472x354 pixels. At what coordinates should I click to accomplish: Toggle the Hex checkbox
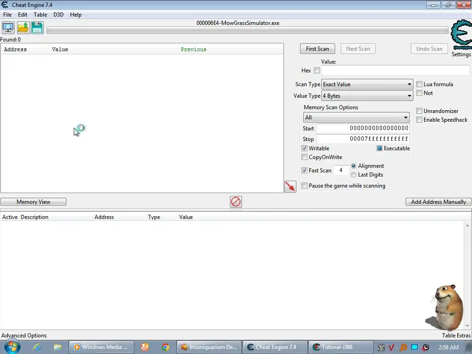click(317, 70)
